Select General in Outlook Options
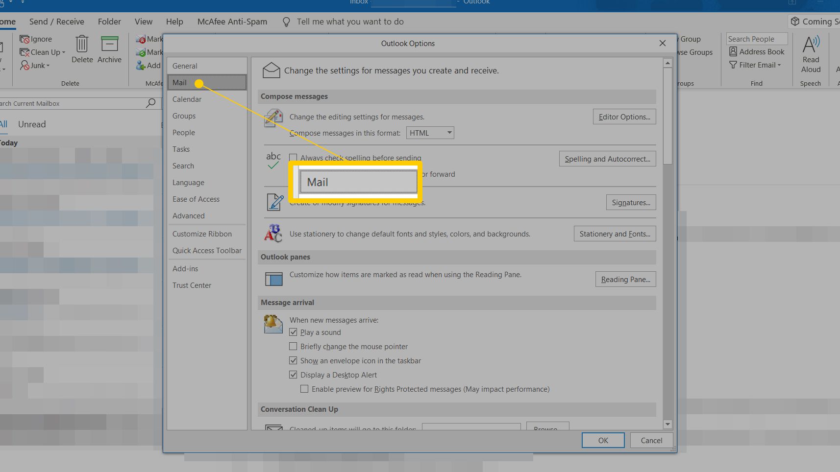 (207, 66)
